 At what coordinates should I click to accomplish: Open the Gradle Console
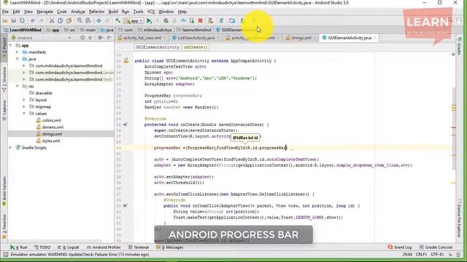pyautogui.click(x=436, y=247)
